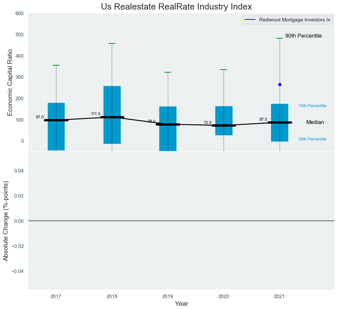338x310 pixels.
Task: Click the Absolute Change (%-points) axis label
Action: pos(6,221)
